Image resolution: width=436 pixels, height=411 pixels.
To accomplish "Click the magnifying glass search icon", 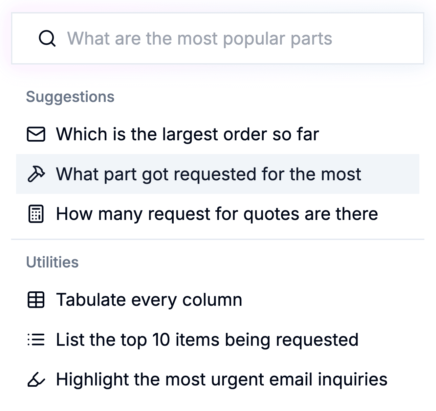I will click(47, 38).
